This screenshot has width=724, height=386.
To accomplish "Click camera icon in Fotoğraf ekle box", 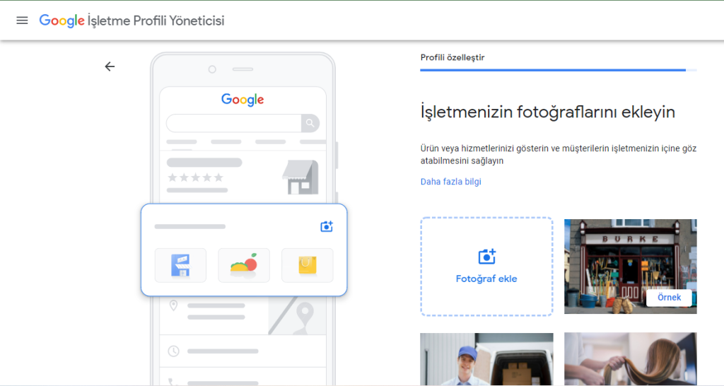I will [486, 256].
